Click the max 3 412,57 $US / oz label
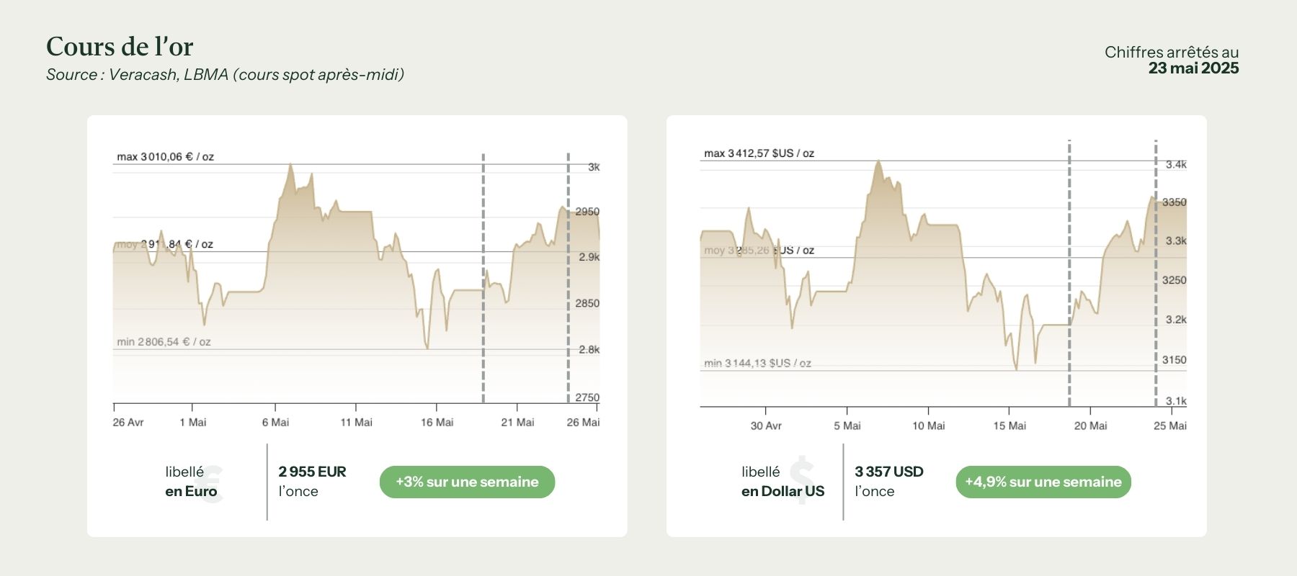The image size is (1297, 576). click(759, 153)
